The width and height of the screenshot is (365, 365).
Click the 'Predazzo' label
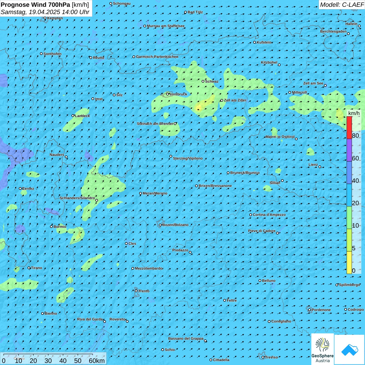[x=180, y=250]
